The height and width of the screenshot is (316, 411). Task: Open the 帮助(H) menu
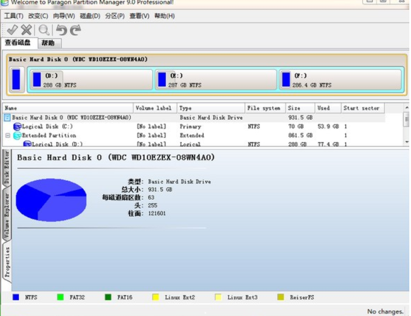pyautogui.click(x=165, y=16)
